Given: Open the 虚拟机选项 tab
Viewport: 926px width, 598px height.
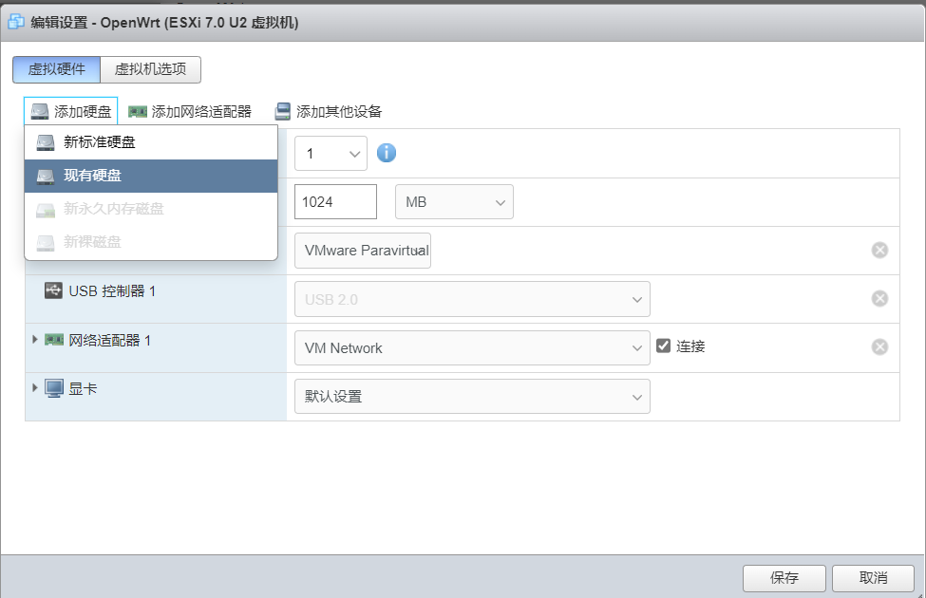Looking at the screenshot, I should [151, 69].
